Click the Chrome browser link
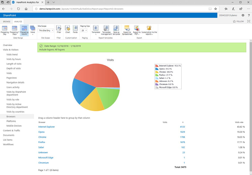This screenshot has height=175, width=252. coord(42,137)
